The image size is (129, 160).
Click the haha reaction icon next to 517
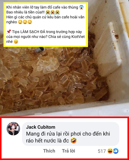pos(110,151)
